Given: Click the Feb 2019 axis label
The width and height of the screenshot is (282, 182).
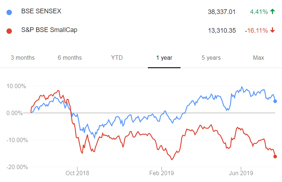Looking at the screenshot, I should (162, 173).
